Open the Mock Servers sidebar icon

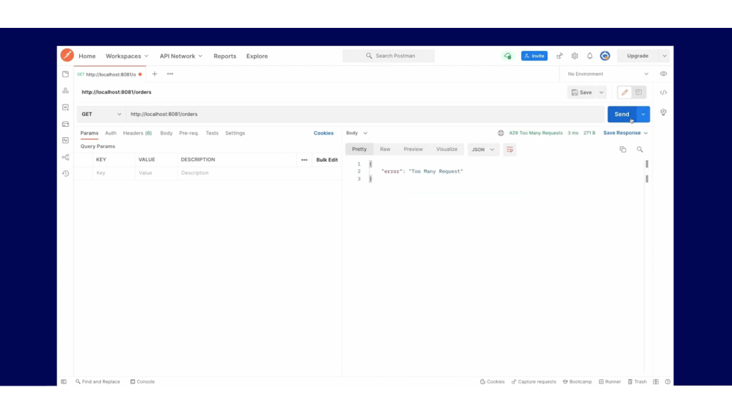point(65,124)
